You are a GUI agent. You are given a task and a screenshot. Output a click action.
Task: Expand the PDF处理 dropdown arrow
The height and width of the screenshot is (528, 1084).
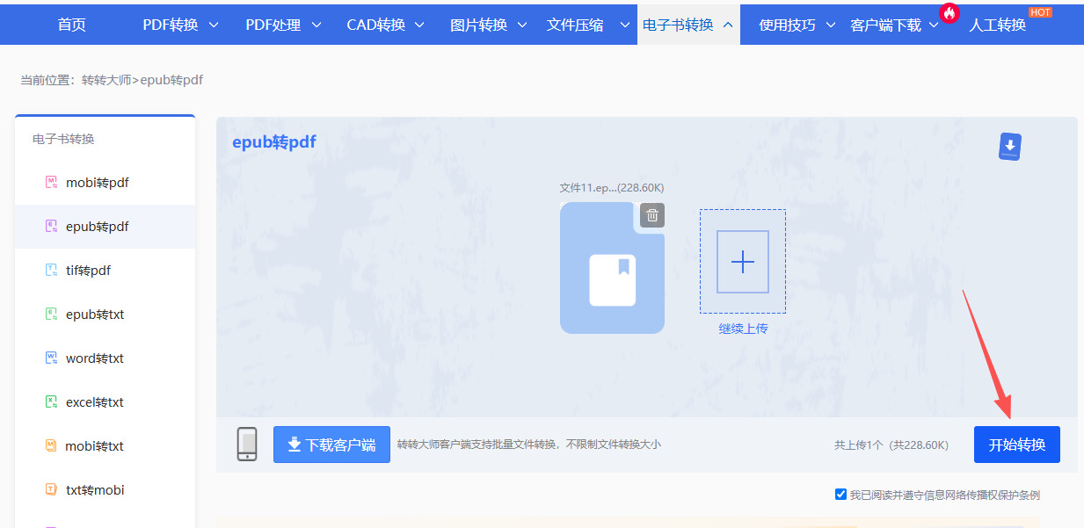pyautogui.click(x=316, y=25)
